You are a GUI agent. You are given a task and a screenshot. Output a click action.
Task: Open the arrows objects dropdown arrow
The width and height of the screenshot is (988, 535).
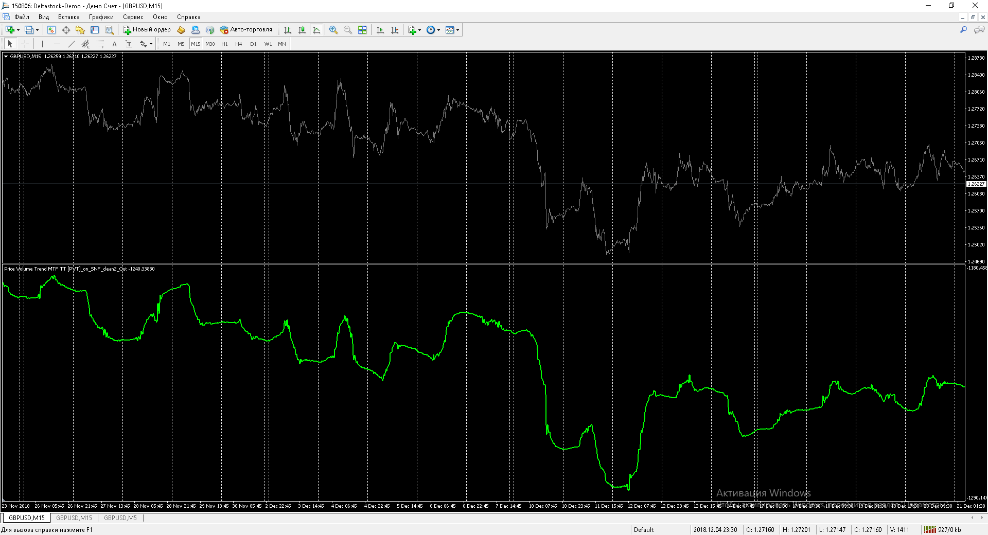(x=151, y=44)
